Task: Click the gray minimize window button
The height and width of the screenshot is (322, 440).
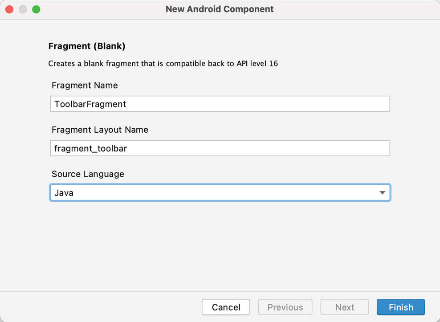Action: tap(23, 9)
